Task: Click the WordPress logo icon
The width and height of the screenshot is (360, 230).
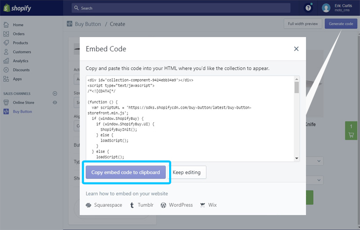Action: [163, 205]
